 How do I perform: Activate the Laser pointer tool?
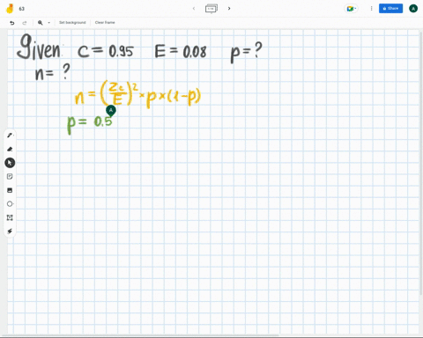tap(10, 231)
